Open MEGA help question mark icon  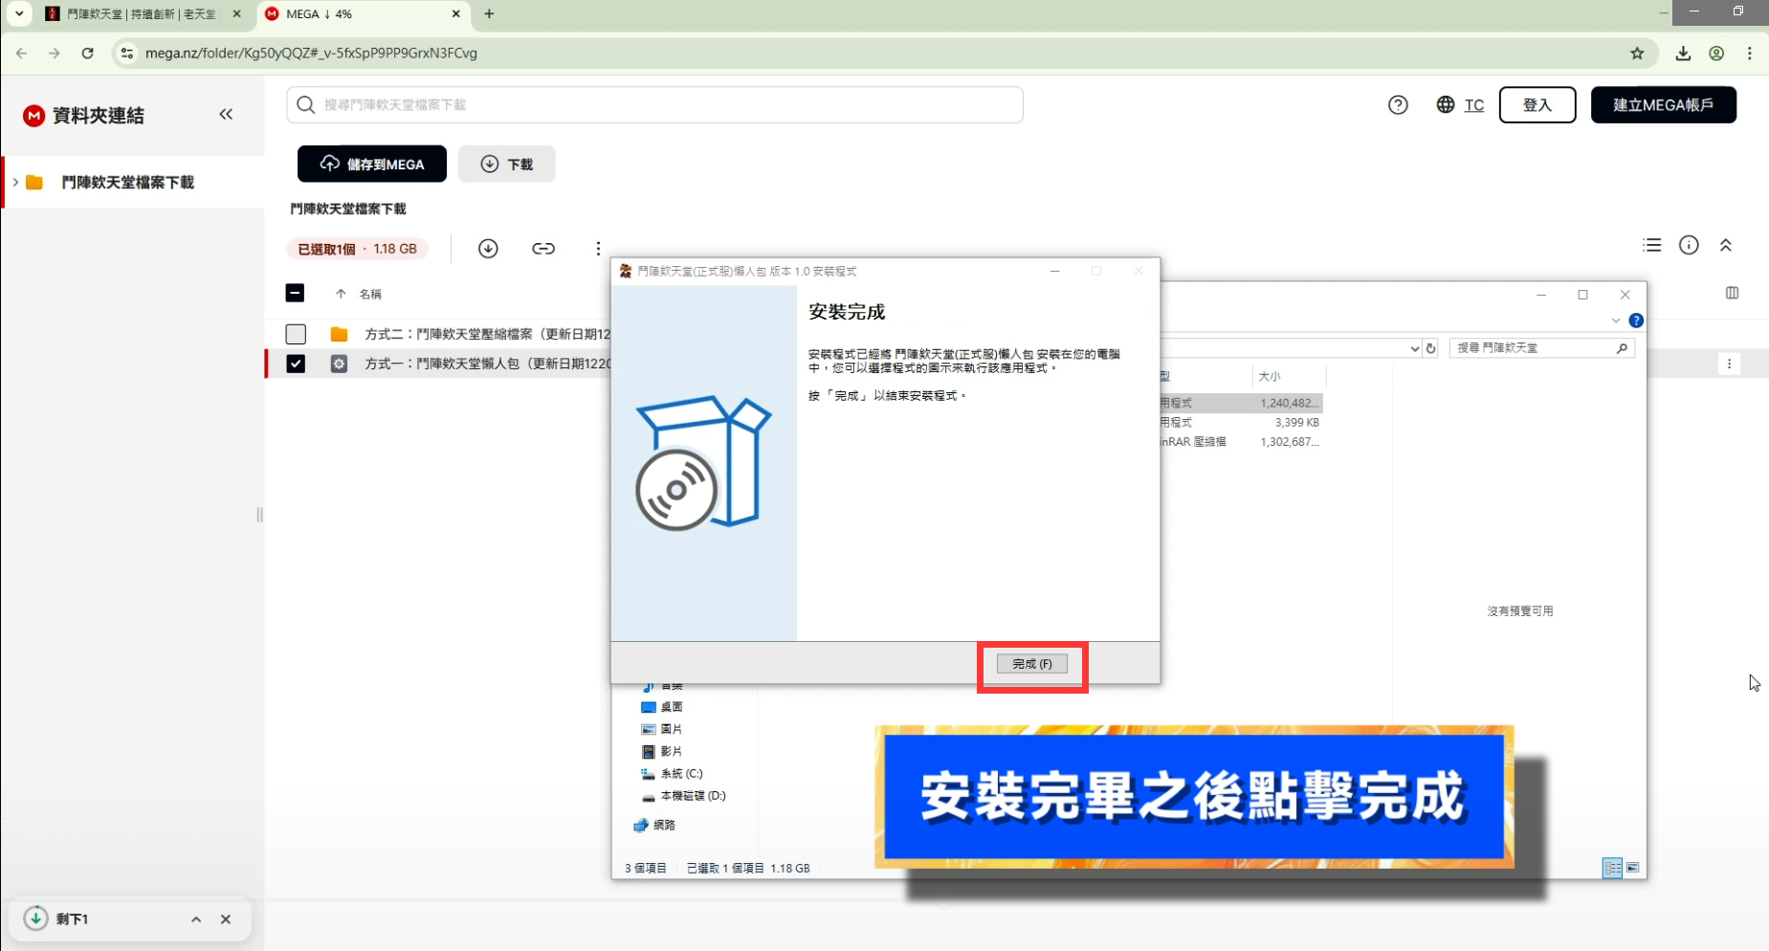(1398, 105)
